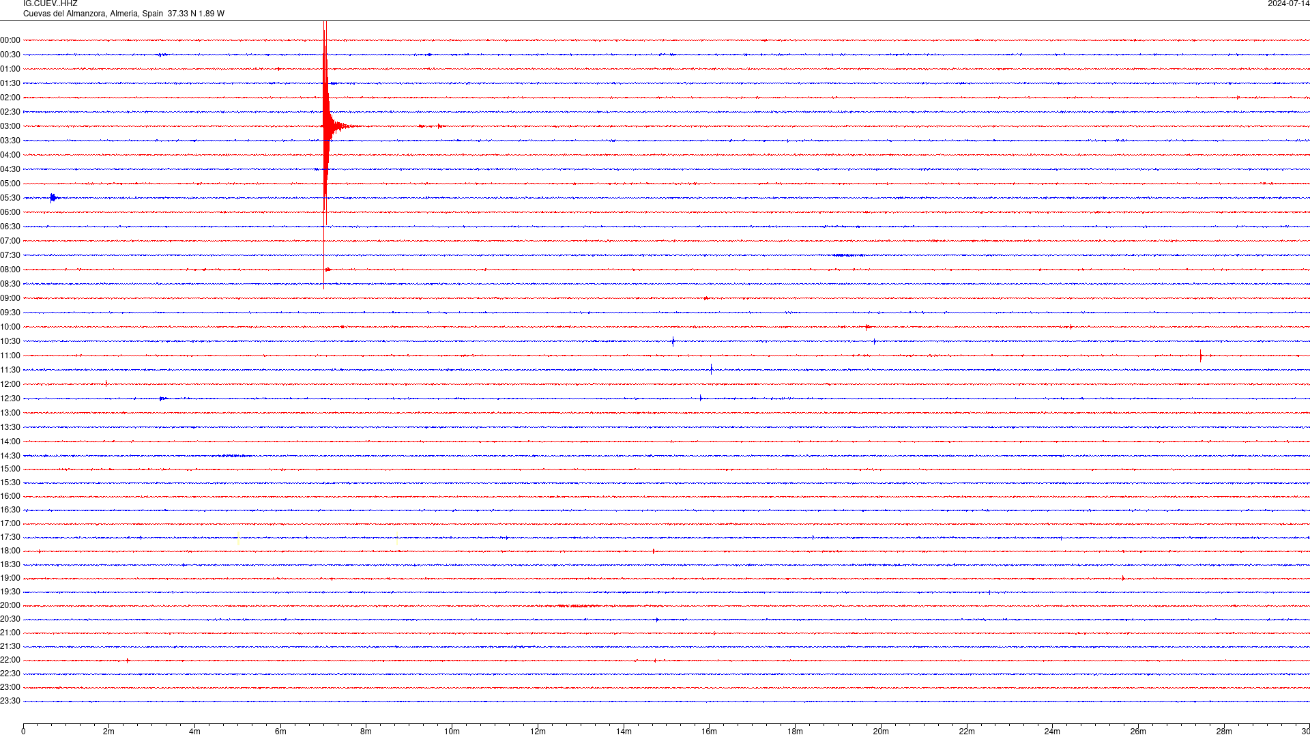
Task: Select the 18:00 time row label
Action: click(10, 551)
